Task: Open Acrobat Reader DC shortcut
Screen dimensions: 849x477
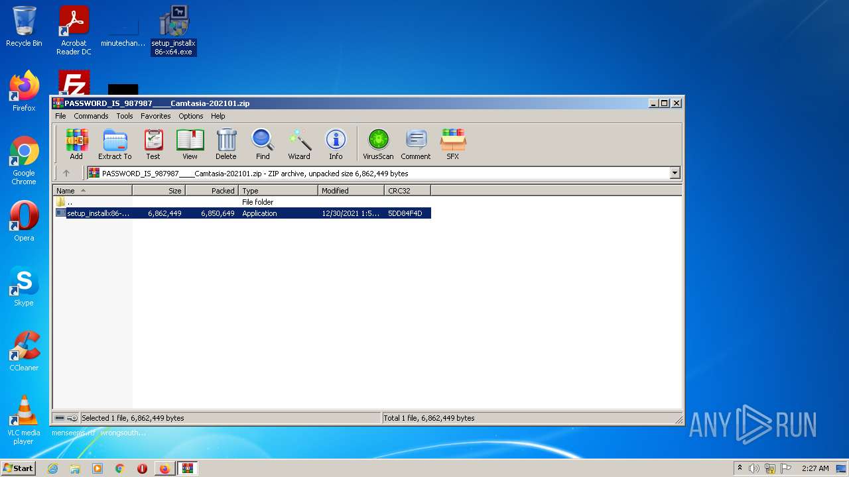Action: click(74, 30)
